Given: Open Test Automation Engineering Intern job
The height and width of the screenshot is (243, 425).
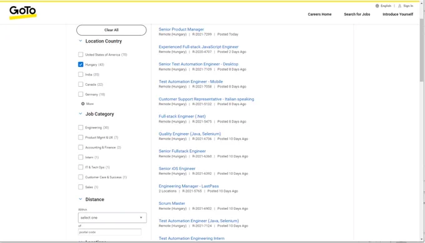Looking at the screenshot, I should coord(191,239).
